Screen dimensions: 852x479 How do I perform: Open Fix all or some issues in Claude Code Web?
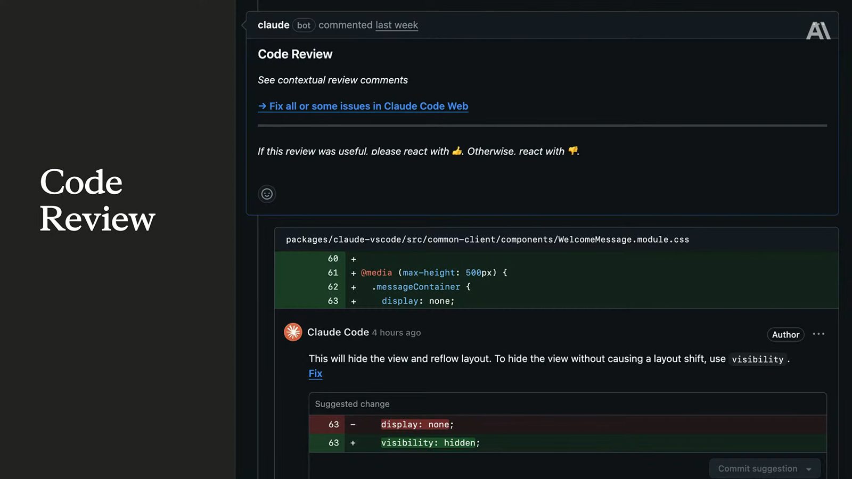tap(363, 106)
